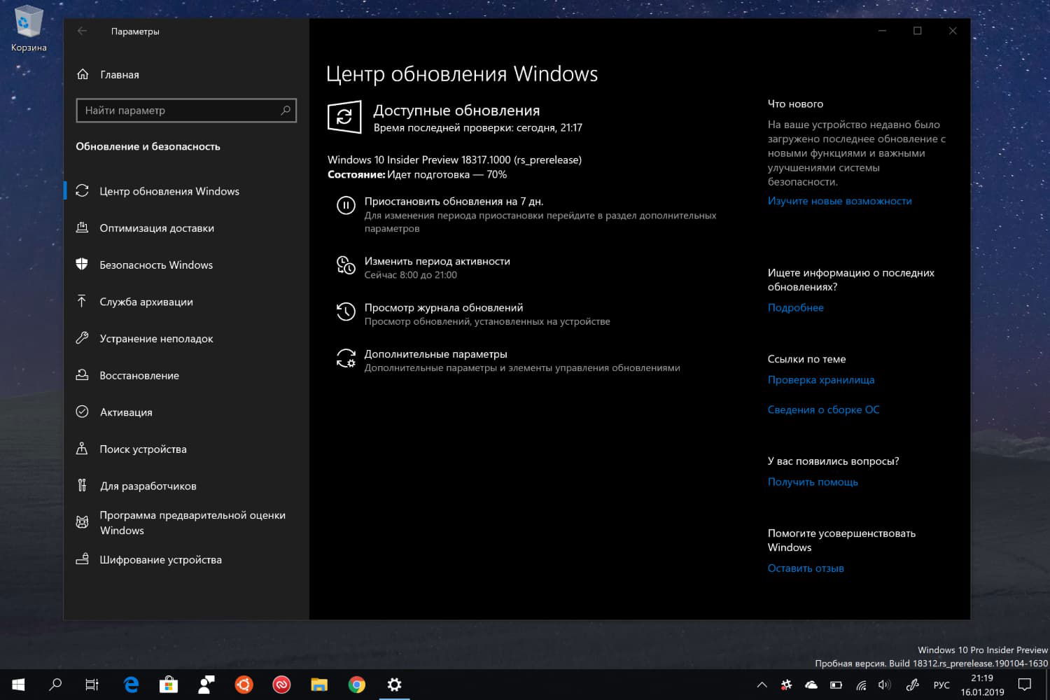
Task: Expand hidden icons in system tray
Action: tap(762, 684)
